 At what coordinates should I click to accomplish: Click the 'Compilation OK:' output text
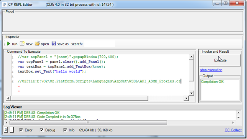(x=212, y=82)
